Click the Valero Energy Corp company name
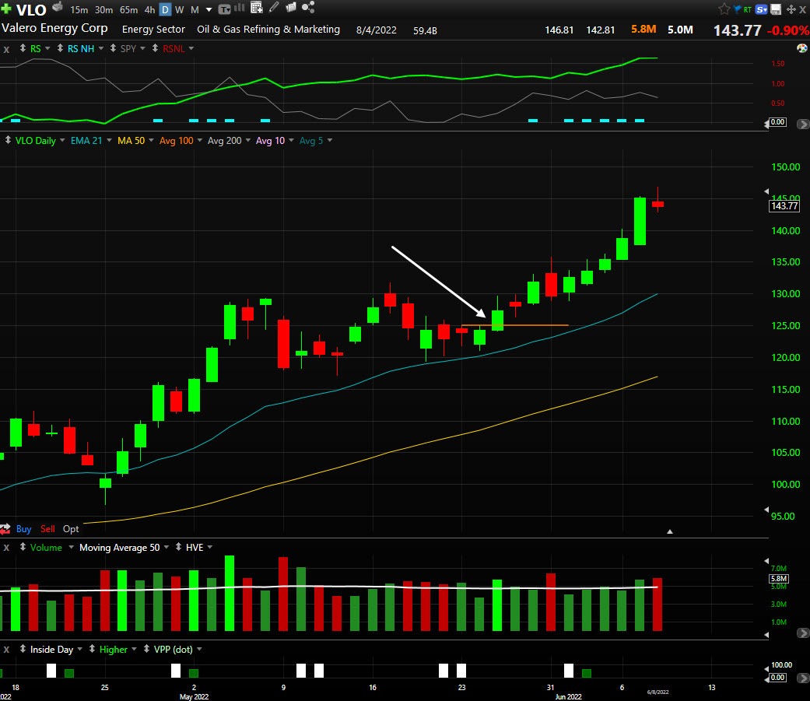Screen dimensions: 810x701 pos(54,28)
